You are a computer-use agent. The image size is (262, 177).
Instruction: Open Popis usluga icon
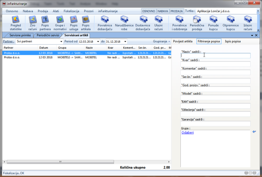pyautogui.click(x=74, y=23)
